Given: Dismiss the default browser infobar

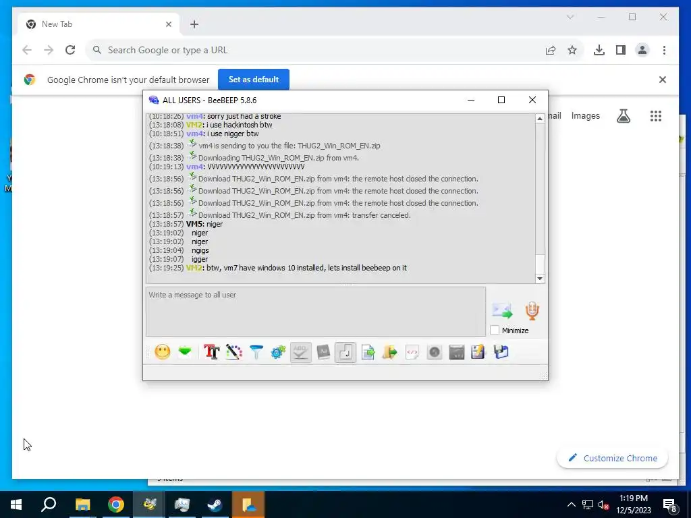Looking at the screenshot, I should (x=663, y=80).
